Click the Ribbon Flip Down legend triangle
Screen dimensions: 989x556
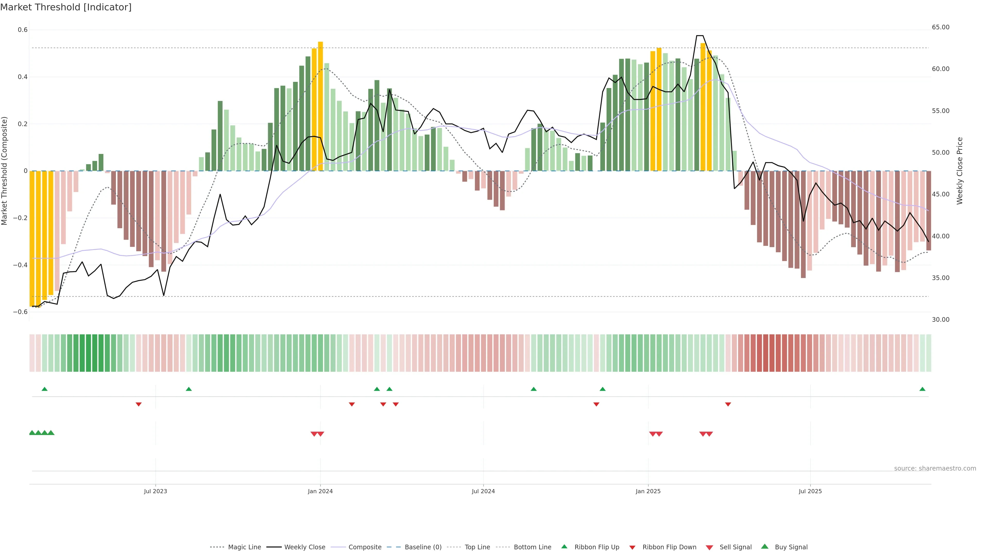[x=632, y=548]
